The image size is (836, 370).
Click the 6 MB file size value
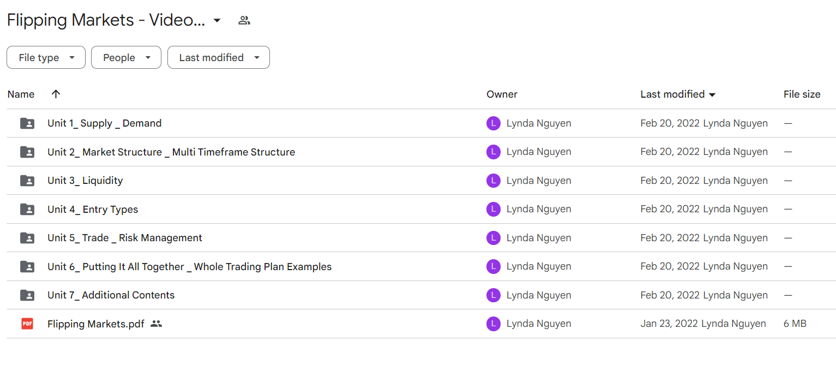pyautogui.click(x=795, y=324)
